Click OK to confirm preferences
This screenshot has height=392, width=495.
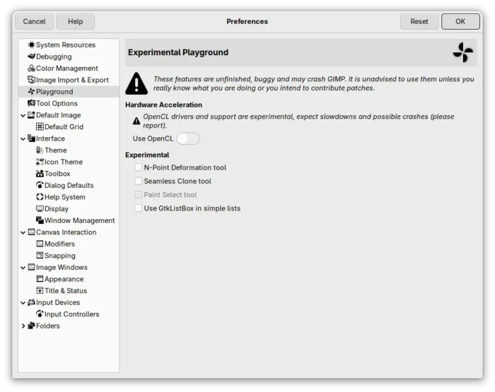coord(460,21)
